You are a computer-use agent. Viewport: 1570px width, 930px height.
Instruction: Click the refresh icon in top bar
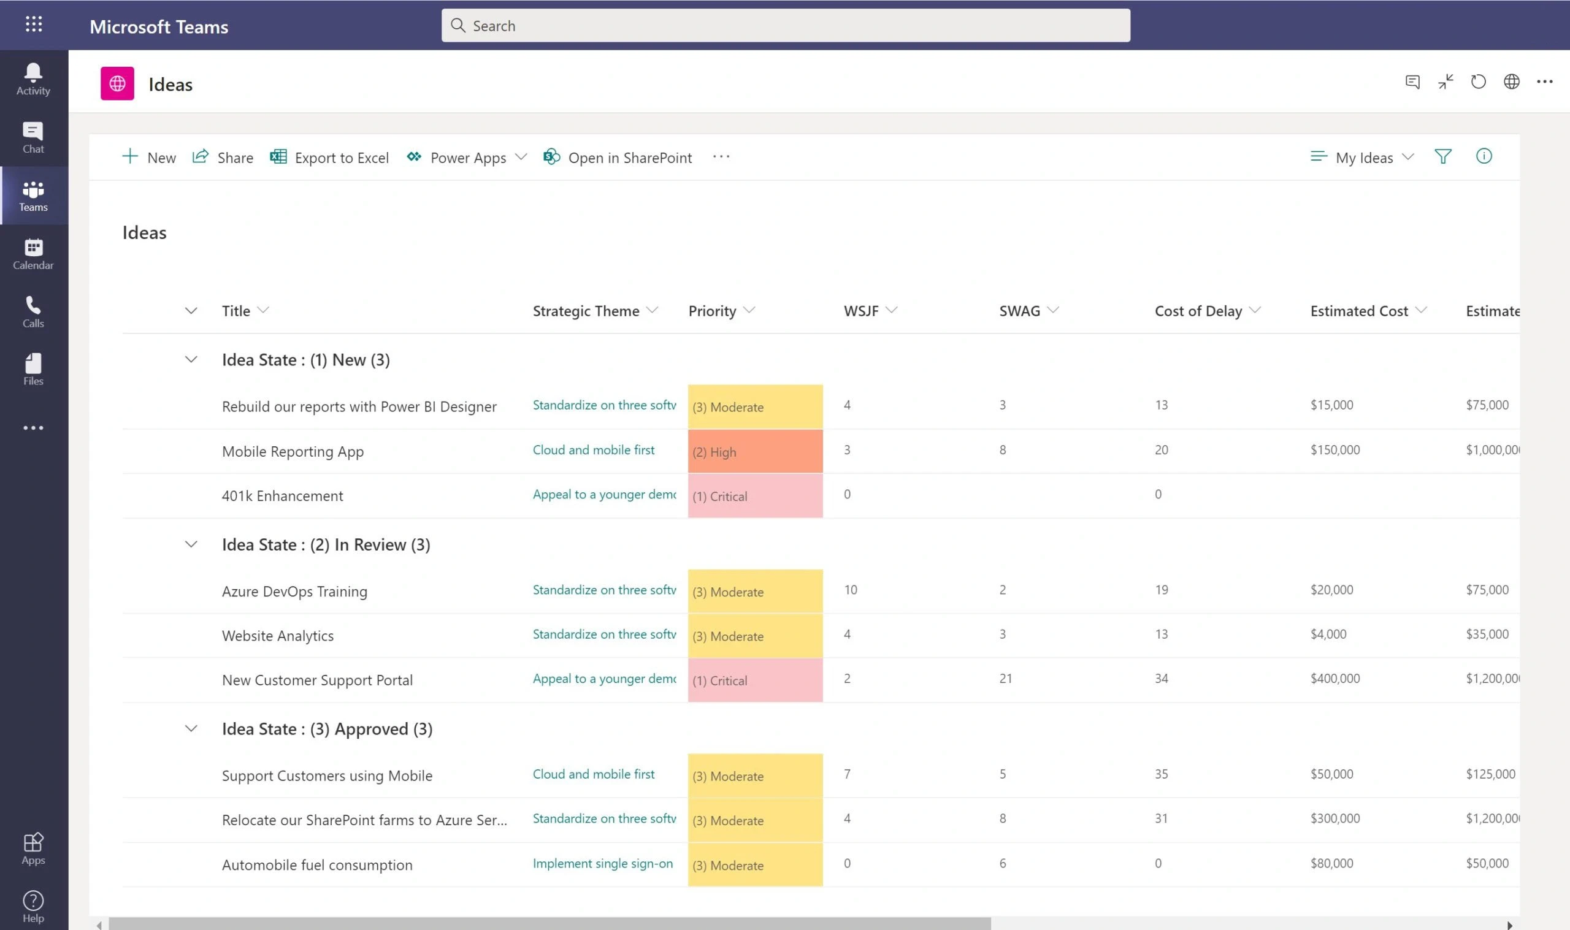[x=1478, y=81]
